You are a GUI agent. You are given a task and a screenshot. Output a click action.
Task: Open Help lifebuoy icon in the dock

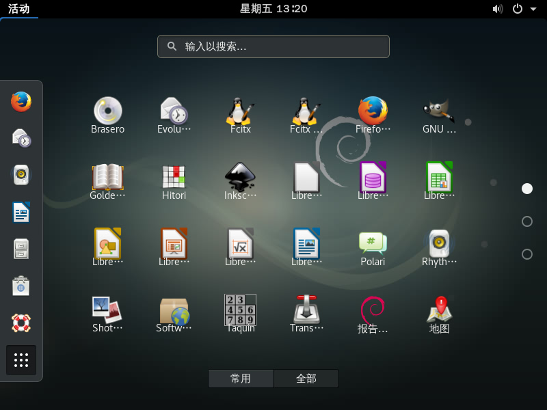[21, 323]
